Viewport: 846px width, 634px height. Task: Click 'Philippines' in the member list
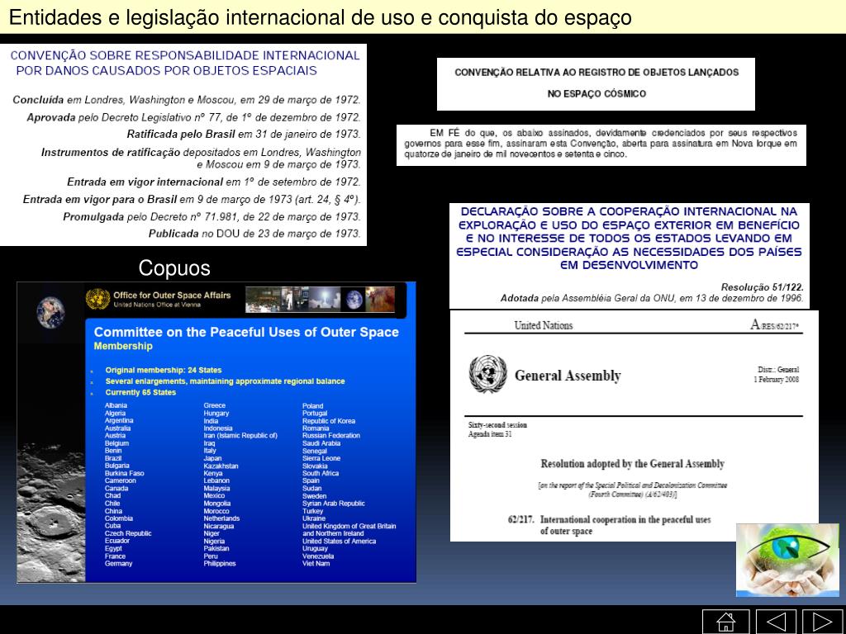(x=219, y=563)
